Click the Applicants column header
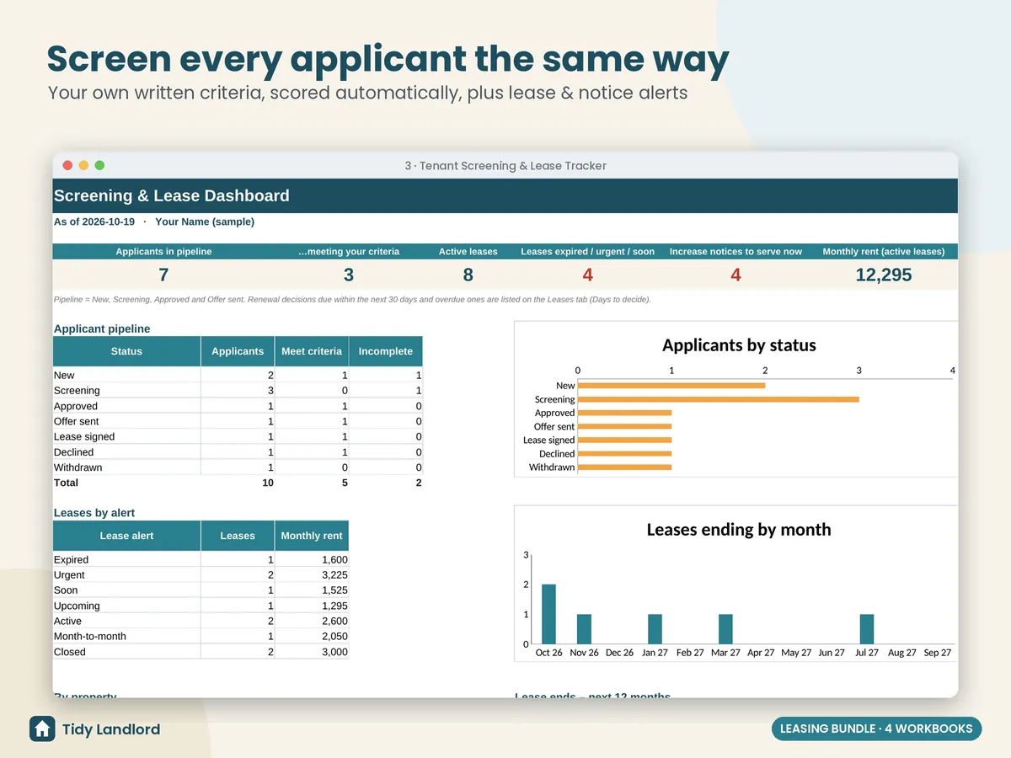The image size is (1011, 758). coord(238,351)
